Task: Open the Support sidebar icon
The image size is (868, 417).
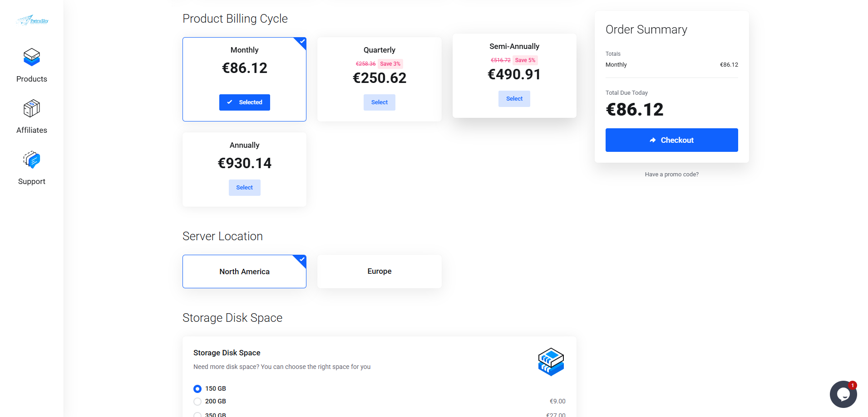Action: [x=32, y=160]
